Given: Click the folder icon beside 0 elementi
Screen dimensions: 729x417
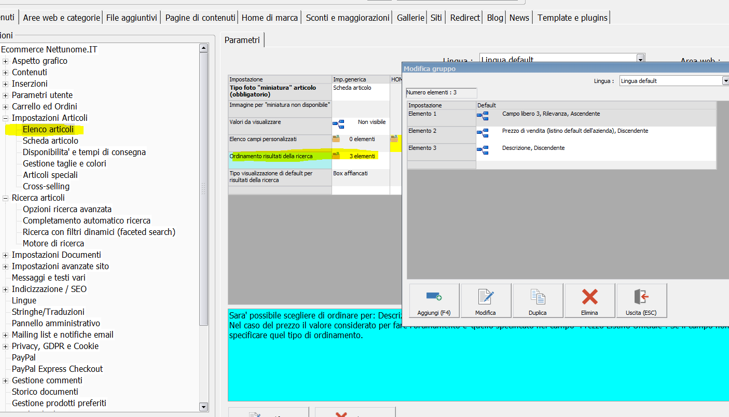Looking at the screenshot, I should pos(336,139).
